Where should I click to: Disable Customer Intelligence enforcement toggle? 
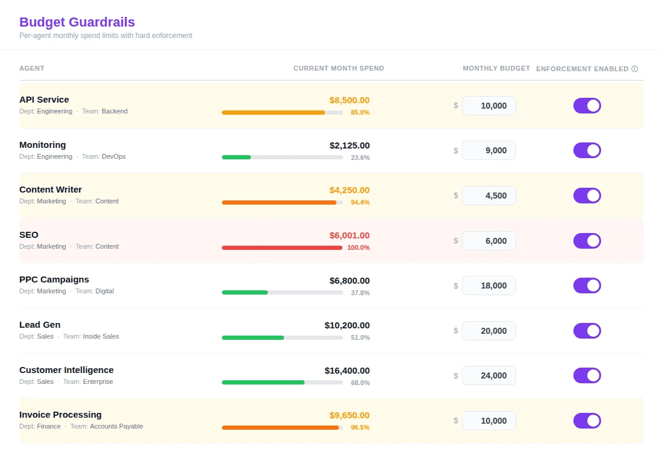point(587,375)
